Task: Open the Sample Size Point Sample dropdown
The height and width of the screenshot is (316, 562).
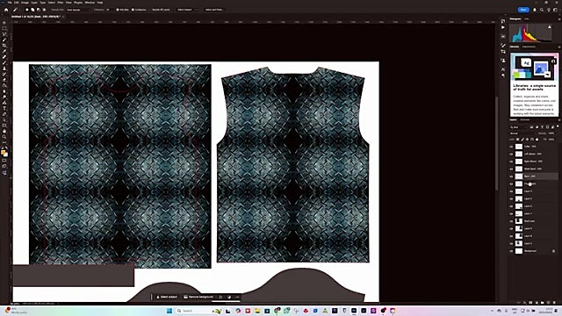Action: [78, 10]
